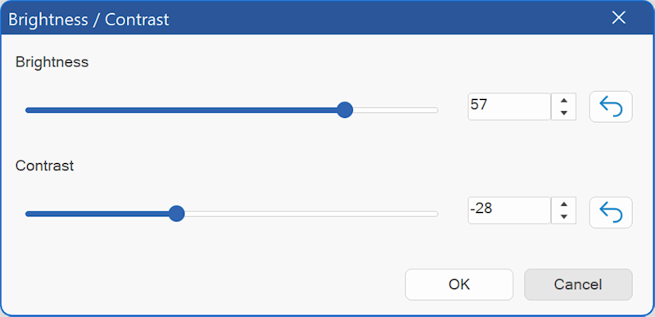Decrease Brightness using the down stepper arrow

(564, 113)
